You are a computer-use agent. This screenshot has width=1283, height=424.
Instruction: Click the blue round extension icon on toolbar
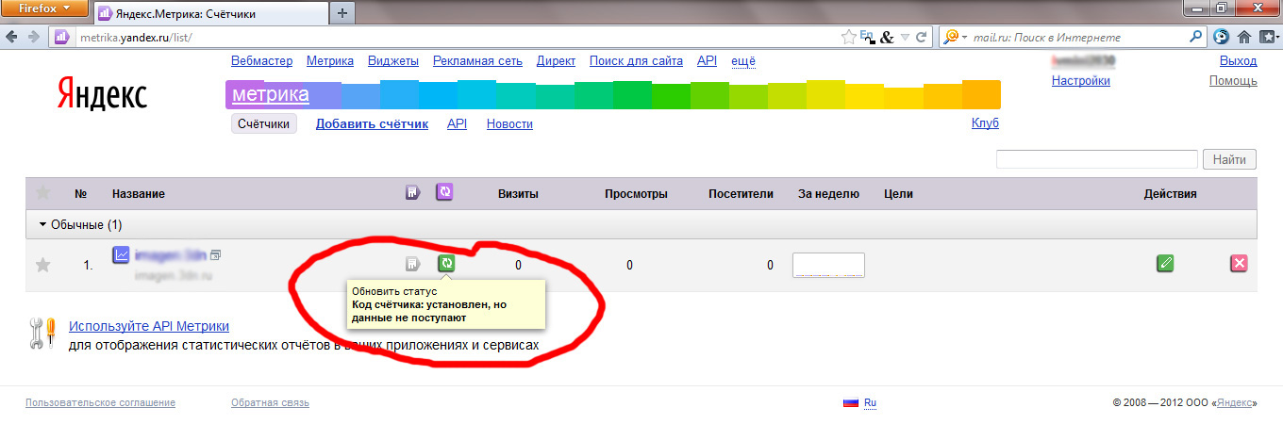[x=1221, y=37]
